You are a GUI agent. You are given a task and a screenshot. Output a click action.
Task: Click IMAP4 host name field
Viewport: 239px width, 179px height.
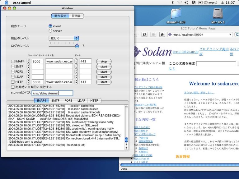pyautogui.click(x=59, y=61)
